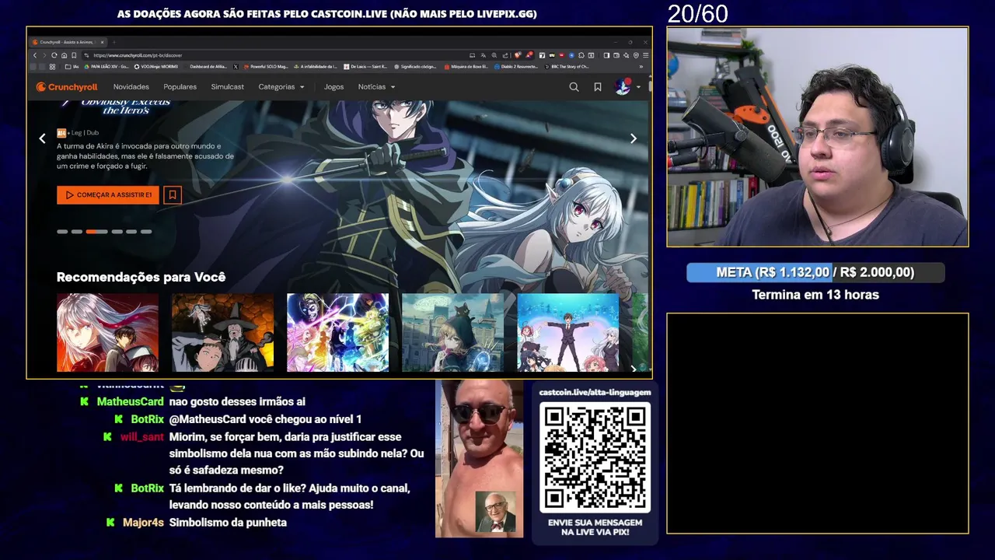Show next hero carousel slide
The height and width of the screenshot is (560, 995).
point(633,138)
